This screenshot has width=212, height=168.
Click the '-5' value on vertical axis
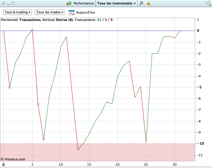pyautogui.click(x=199, y=87)
